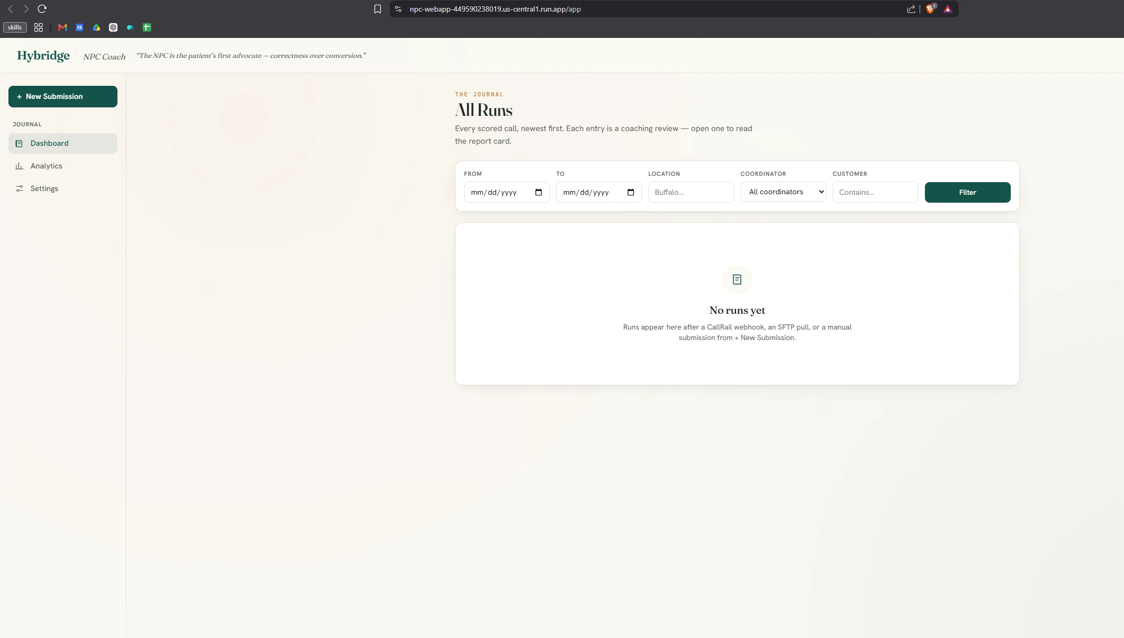The width and height of the screenshot is (1124, 638).
Task: Open the Google Calendar bookmark icon
Action: click(80, 27)
